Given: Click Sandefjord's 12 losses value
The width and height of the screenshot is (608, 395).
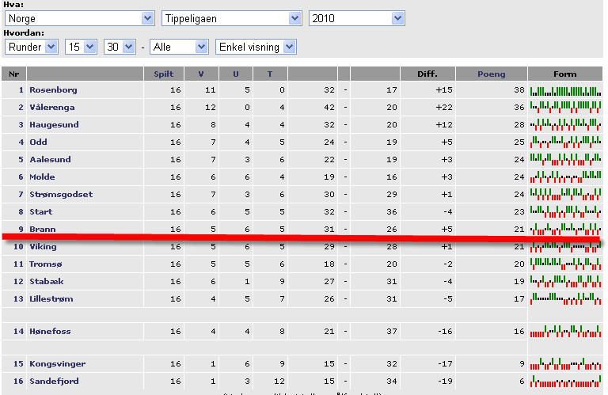Looking at the screenshot, I should (x=279, y=382).
